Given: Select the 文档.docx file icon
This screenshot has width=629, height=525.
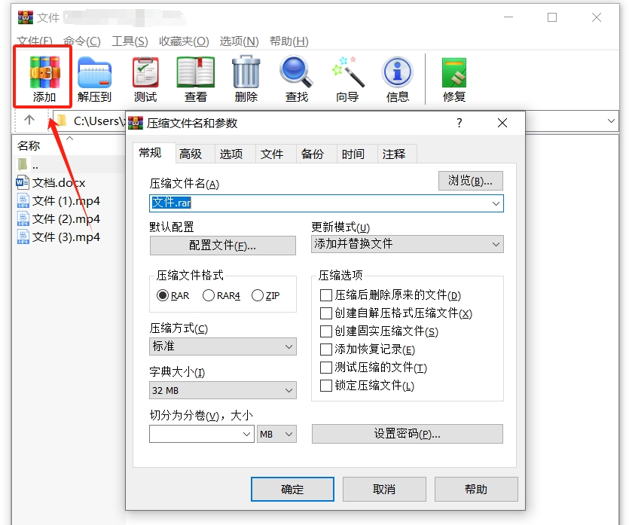Looking at the screenshot, I should (x=23, y=182).
